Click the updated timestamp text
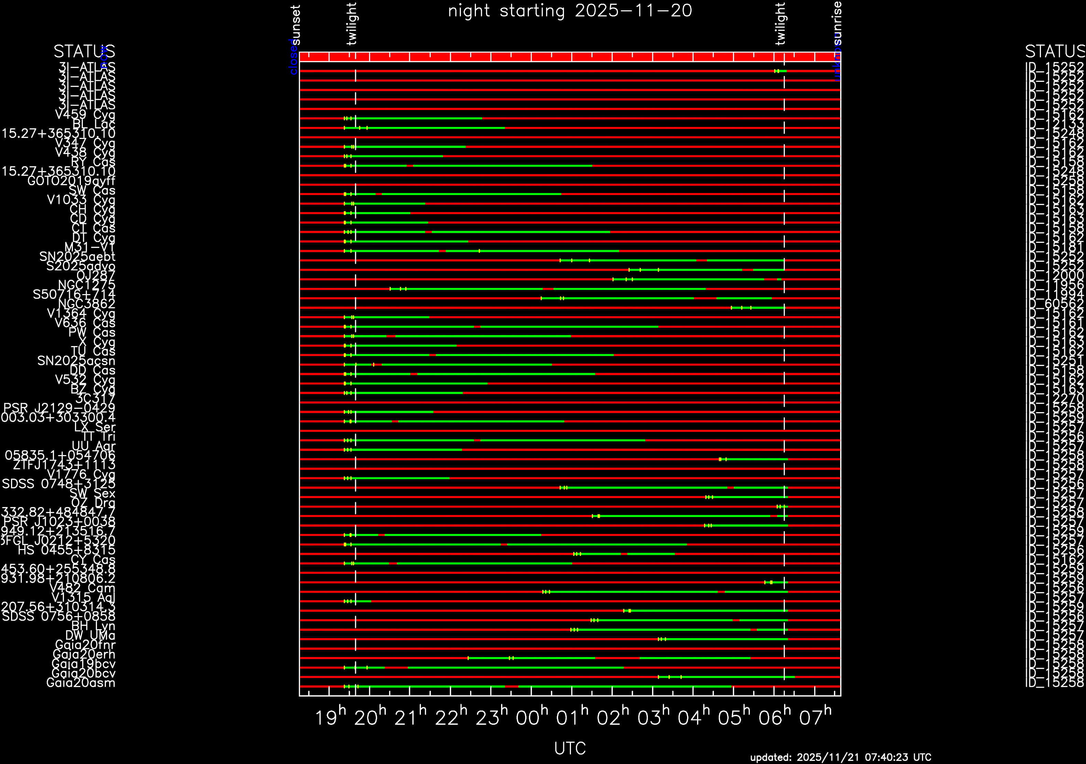Image resolution: width=1086 pixels, height=764 pixels. [x=840, y=757]
